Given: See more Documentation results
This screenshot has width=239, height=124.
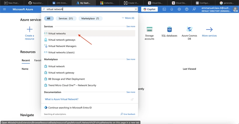Looking at the screenshot, I should [x=131, y=92].
